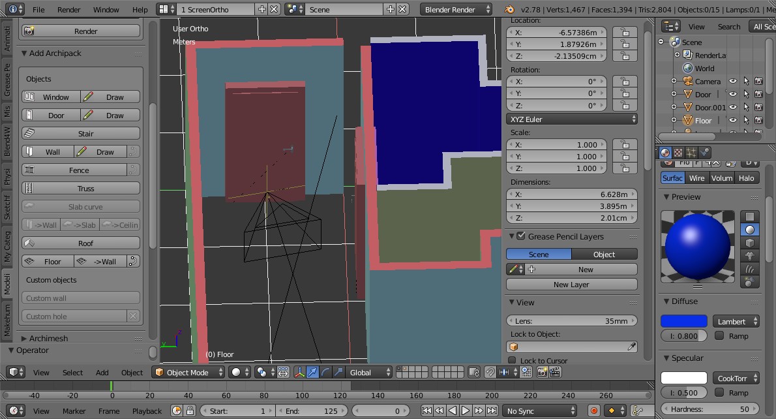Viewport: 776px width, 419px height.
Task: Hide Door.001 using its eye icon
Action: [x=733, y=107]
